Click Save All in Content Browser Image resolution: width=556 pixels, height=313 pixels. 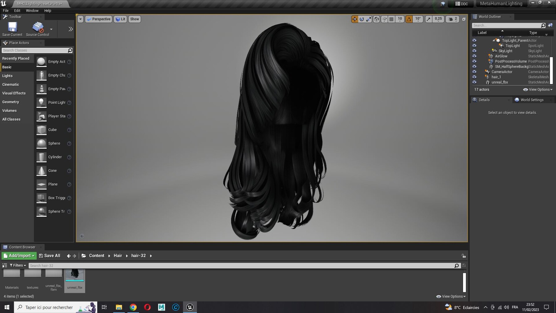[49, 256]
